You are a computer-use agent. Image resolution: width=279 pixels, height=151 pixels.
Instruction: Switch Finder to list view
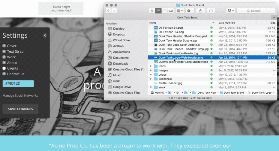(158, 11)
